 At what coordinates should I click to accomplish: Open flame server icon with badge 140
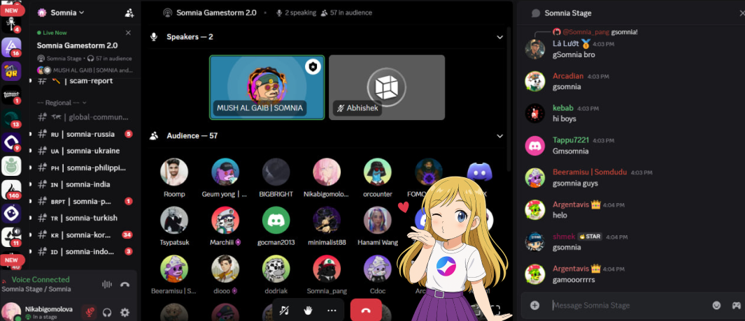pyautogui.click(x=11, y=190)
